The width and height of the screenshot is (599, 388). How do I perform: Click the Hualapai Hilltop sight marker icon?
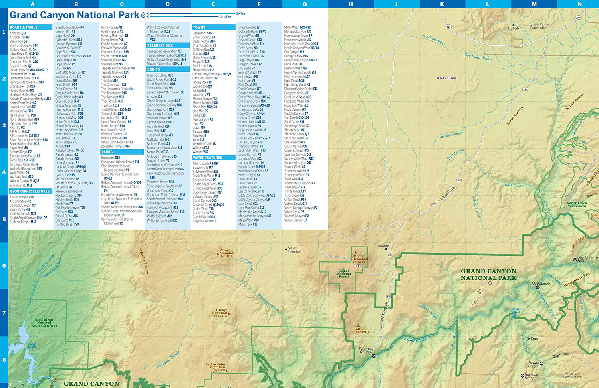(x=522, y=376)
